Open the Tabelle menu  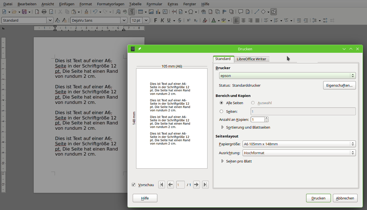coord(135,4)
